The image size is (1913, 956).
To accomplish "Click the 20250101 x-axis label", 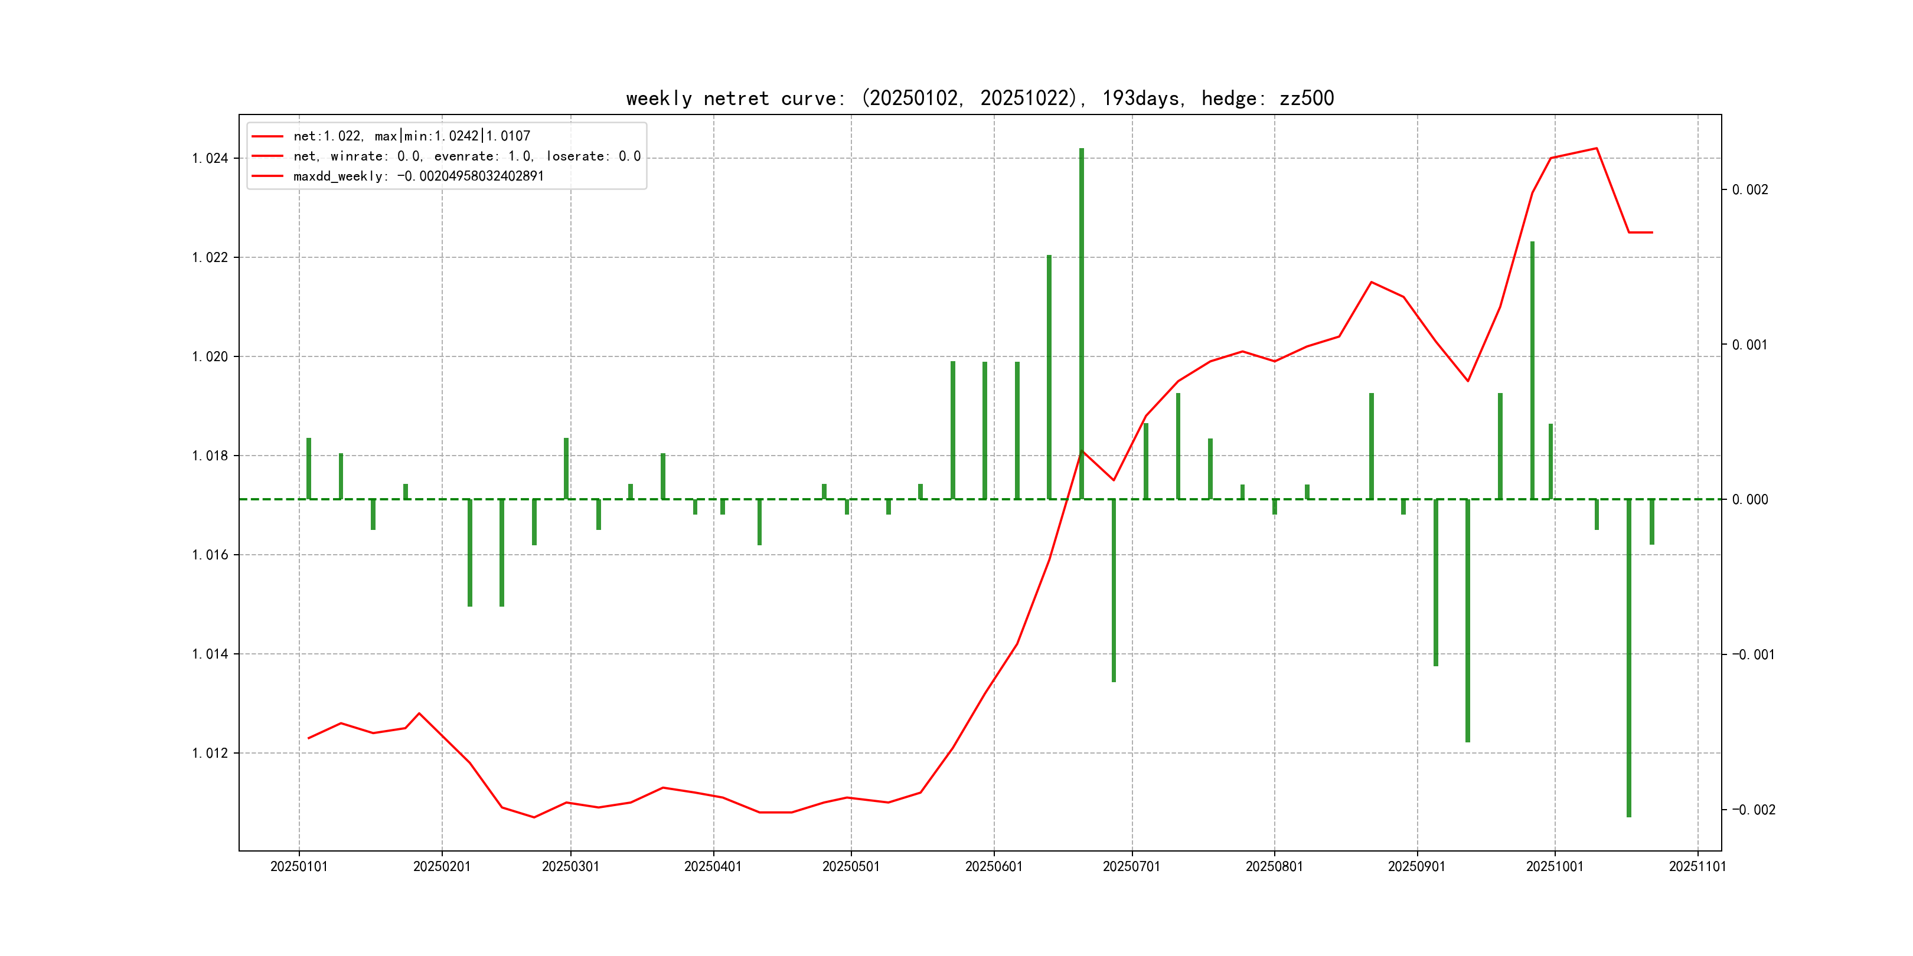I will pyautogui.click(x=299, y=866).
